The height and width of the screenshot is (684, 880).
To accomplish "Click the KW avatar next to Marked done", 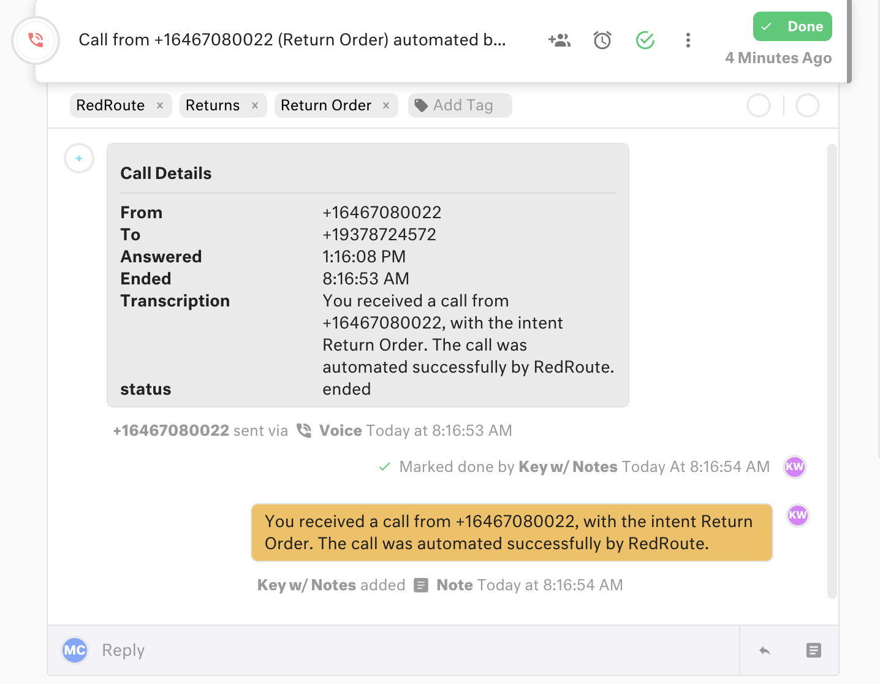I will [794, 466].
